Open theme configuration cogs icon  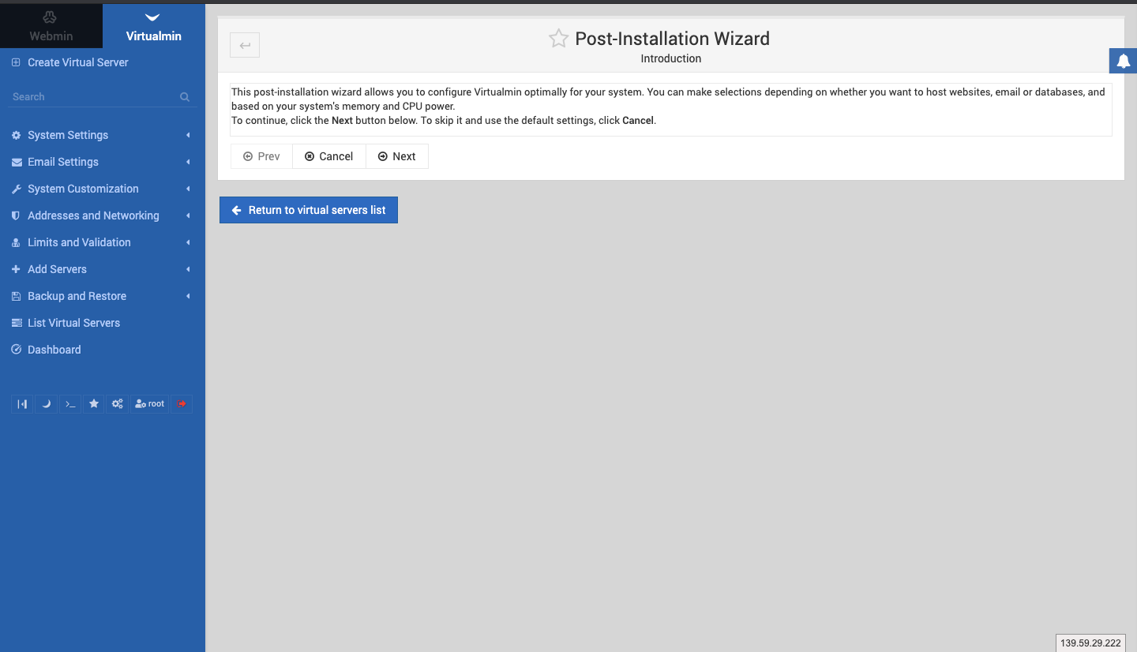pos(117,404)
